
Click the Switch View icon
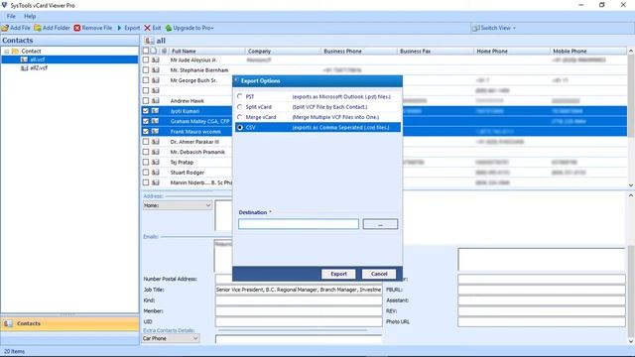pyautogui.click(x=476, y=28)
